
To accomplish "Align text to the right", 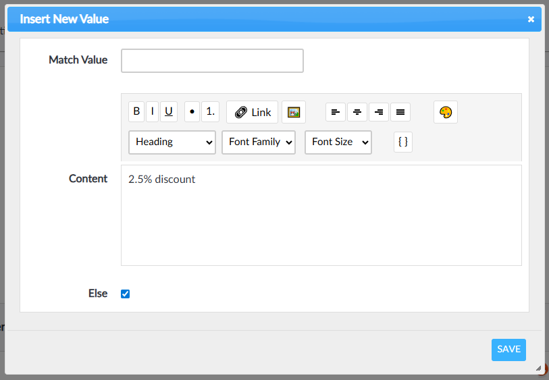I will point(379,112).
